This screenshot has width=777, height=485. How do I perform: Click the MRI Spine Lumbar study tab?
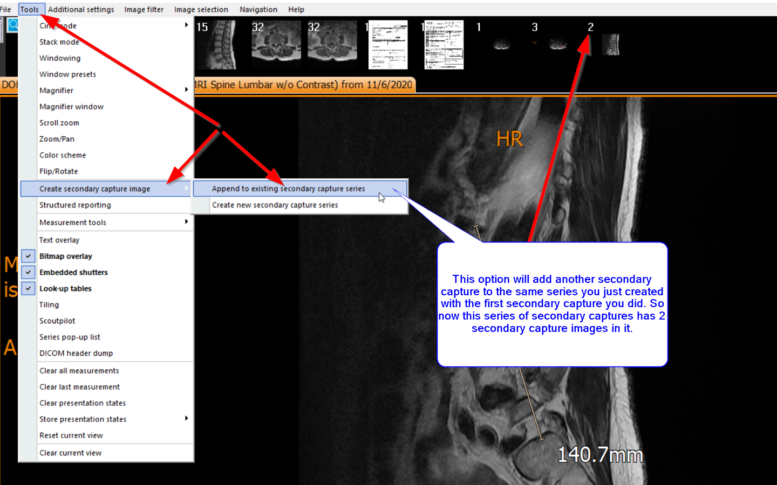[305, 85]
